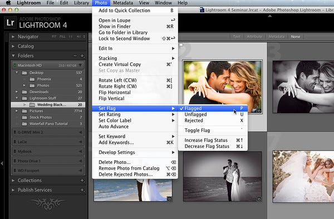This screenshot has height=219, width=334.
Task: Open the Metadata menu in the menu bar
Action: [x=123, y=3]
